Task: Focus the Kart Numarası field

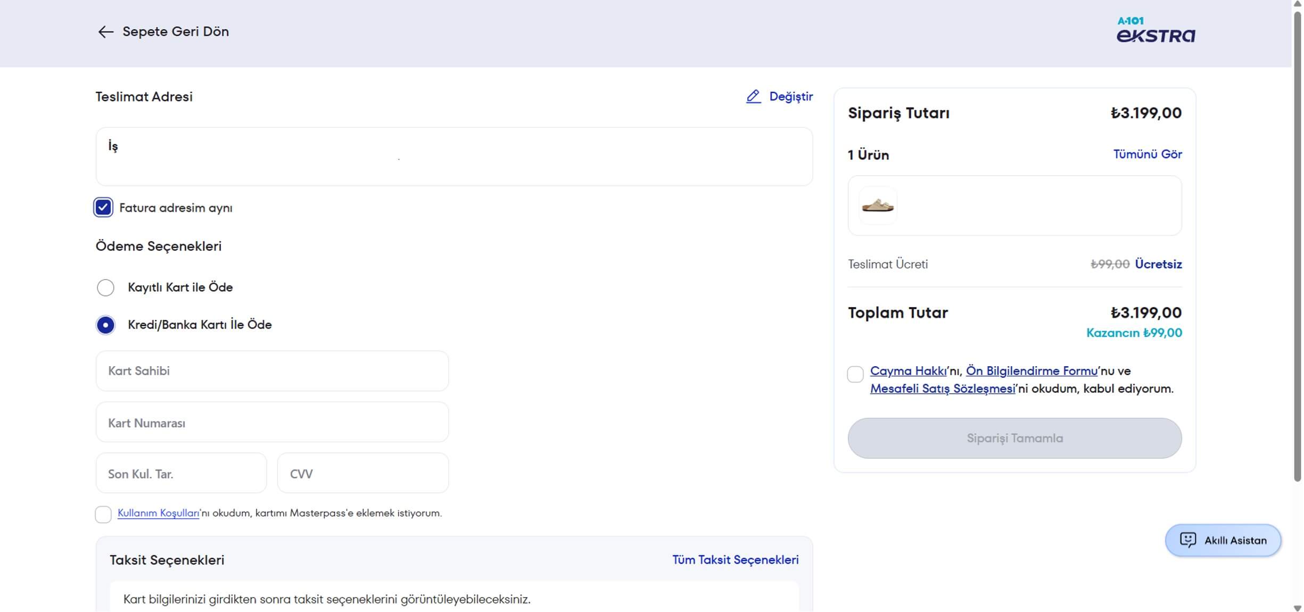Action: (272, 423)
